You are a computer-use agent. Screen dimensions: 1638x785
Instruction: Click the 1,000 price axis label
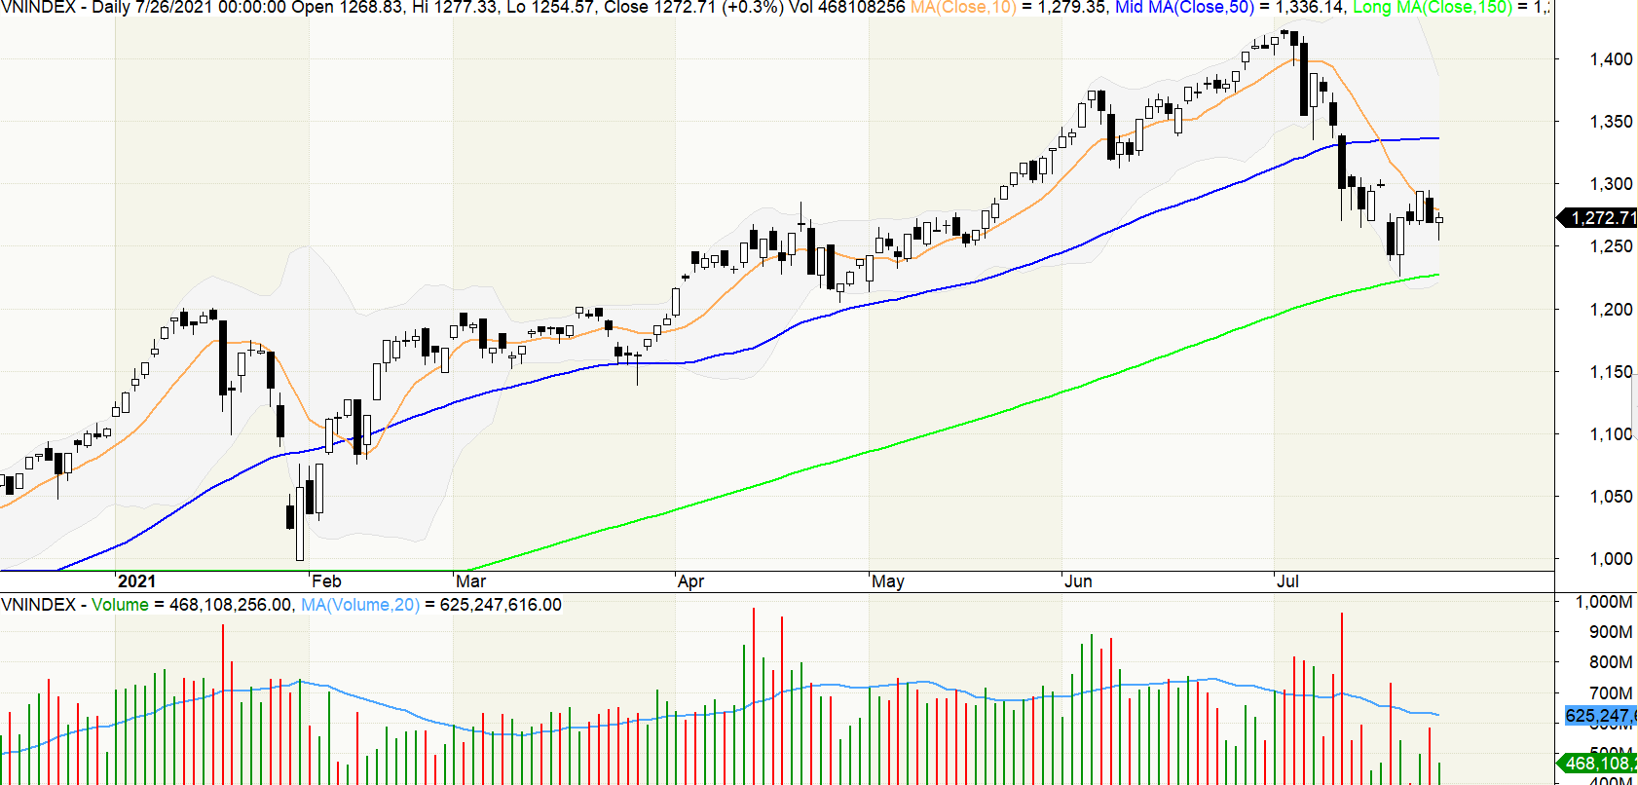pos(1611,559)
